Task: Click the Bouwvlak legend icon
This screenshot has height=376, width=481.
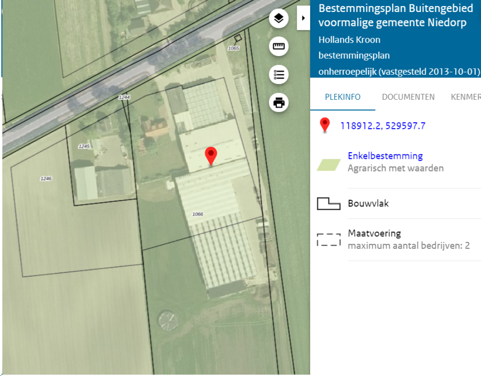Action: pos(328,203)
